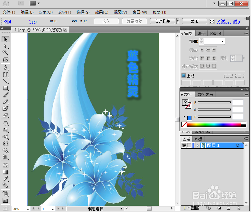The height and width of the screenshot is (212, 251).
Task: Select the Column Graph tool
Action: click(5, 200)
